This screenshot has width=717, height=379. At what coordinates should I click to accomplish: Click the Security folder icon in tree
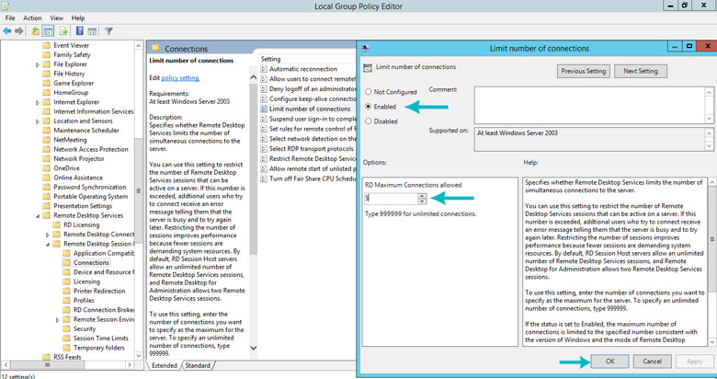pos(66,328)
